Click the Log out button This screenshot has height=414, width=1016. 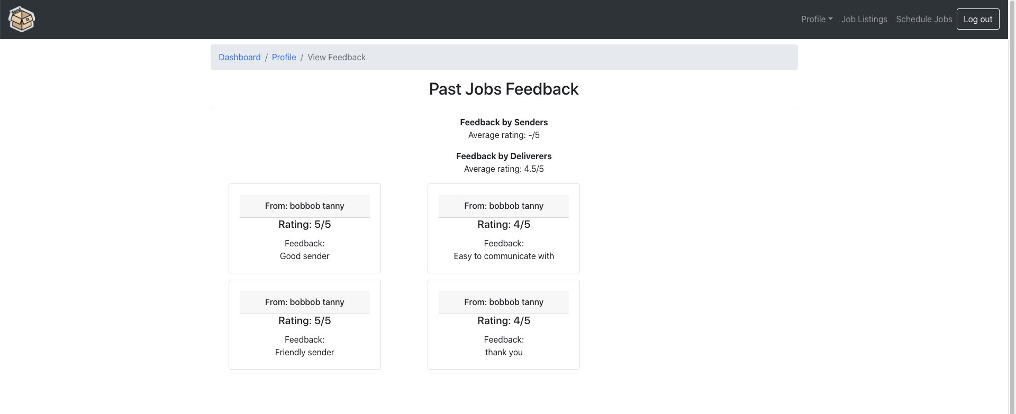pyautogui.click(x=978, y=19)
